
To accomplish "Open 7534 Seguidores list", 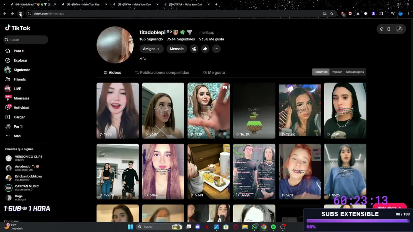I will (x=181, y=39).
